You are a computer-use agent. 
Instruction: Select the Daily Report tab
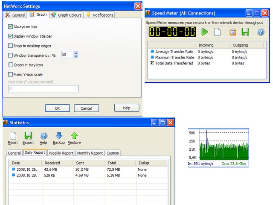[x=35, y=152]
